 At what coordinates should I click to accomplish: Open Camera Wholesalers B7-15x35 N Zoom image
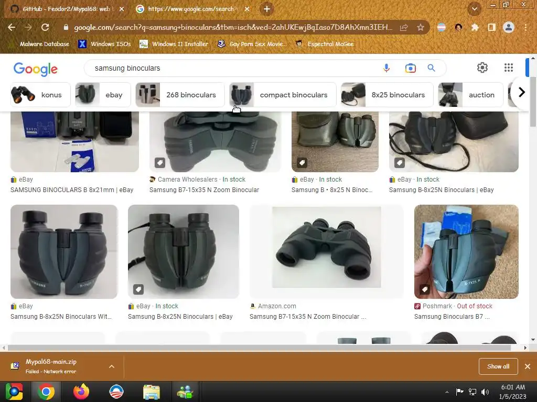(215, 141)
